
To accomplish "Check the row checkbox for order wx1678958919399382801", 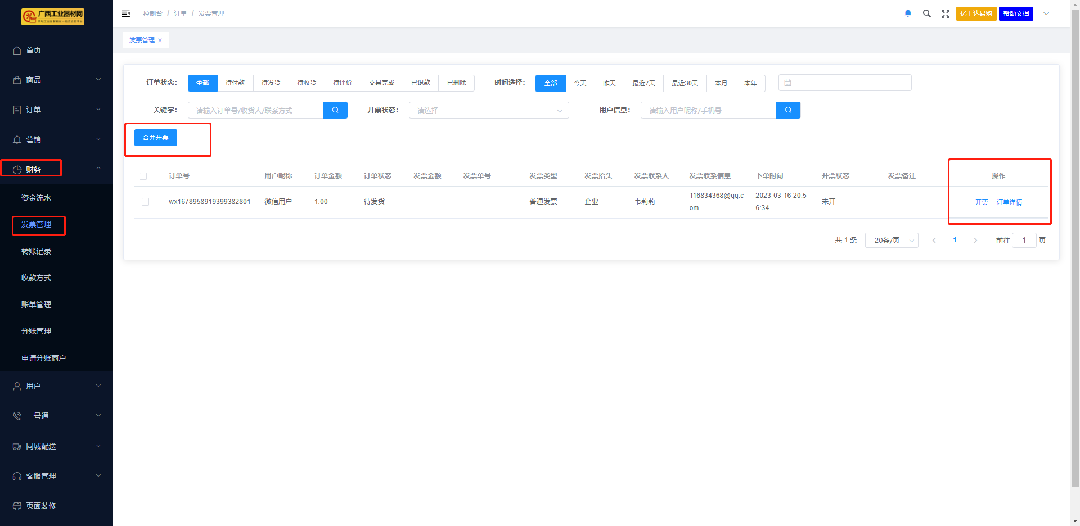I will click(146, 202).
